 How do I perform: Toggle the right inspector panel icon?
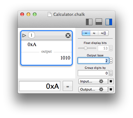(x=109, y=22)
